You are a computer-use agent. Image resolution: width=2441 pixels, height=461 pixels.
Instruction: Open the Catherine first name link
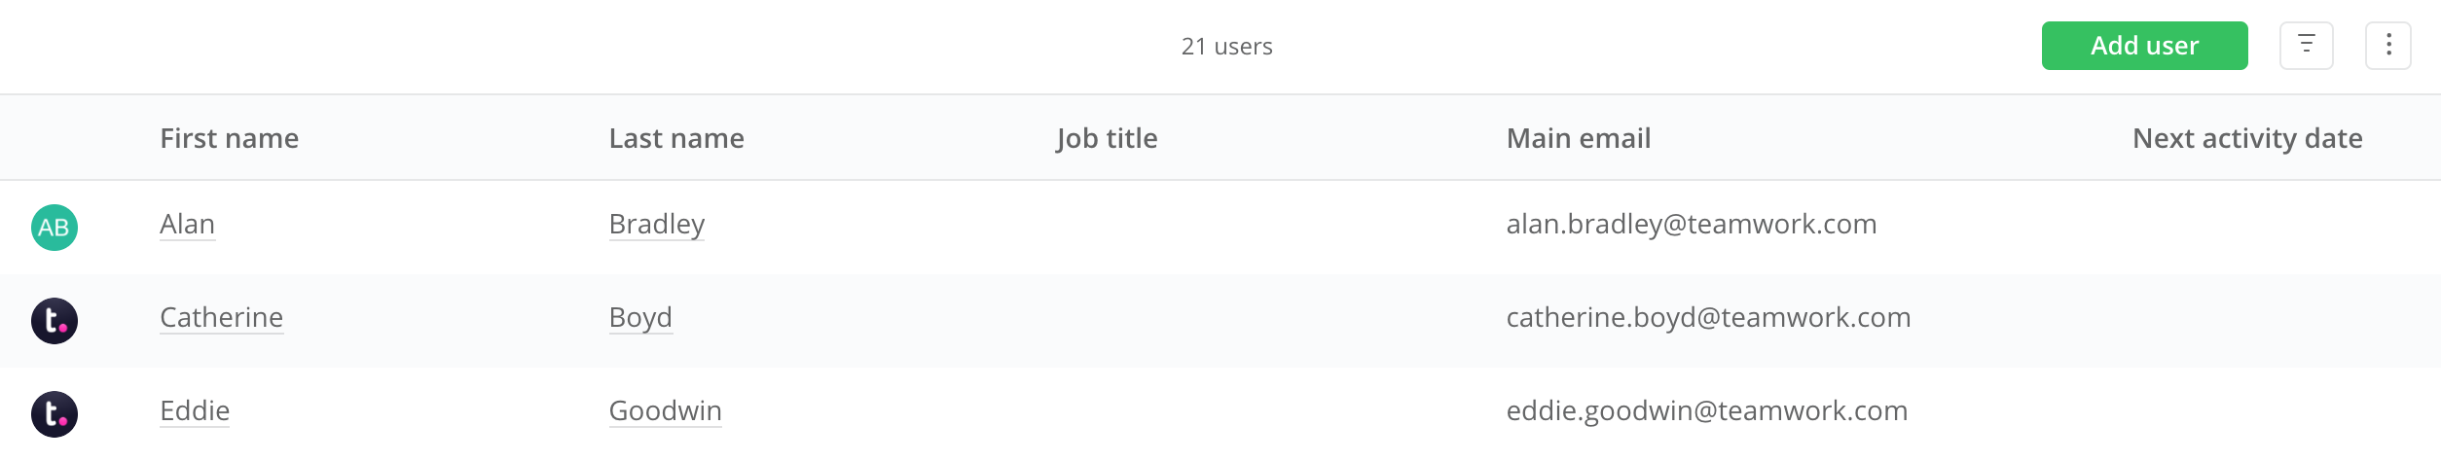[221, 318]
